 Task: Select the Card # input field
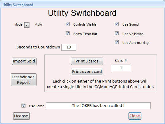121,68
